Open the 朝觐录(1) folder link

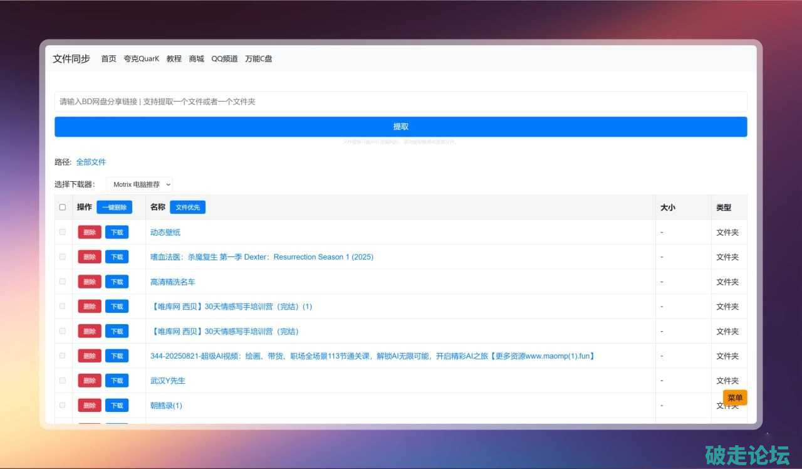[166, 406]
